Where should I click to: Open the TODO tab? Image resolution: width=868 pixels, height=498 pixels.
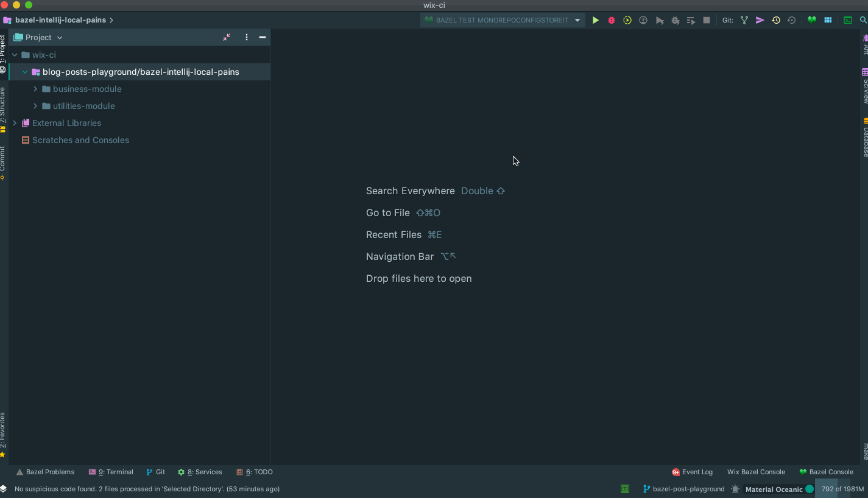255,472
